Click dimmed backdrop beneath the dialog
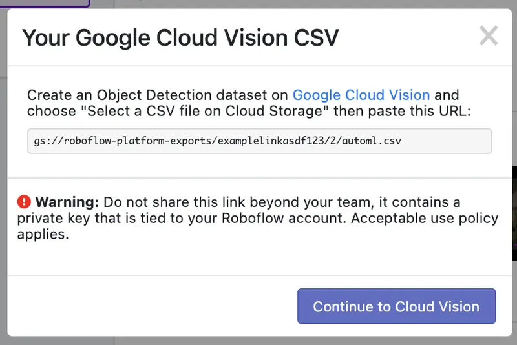The image size is (517, 345). [258, 341]
